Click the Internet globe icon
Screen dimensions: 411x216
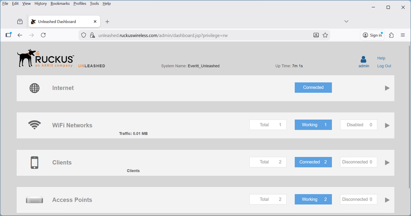coord(34,88)
